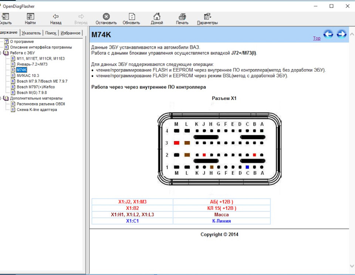Collapse the Дополнительные материалы tree node
The image size is (355, 275).
(x=1, y=98)
